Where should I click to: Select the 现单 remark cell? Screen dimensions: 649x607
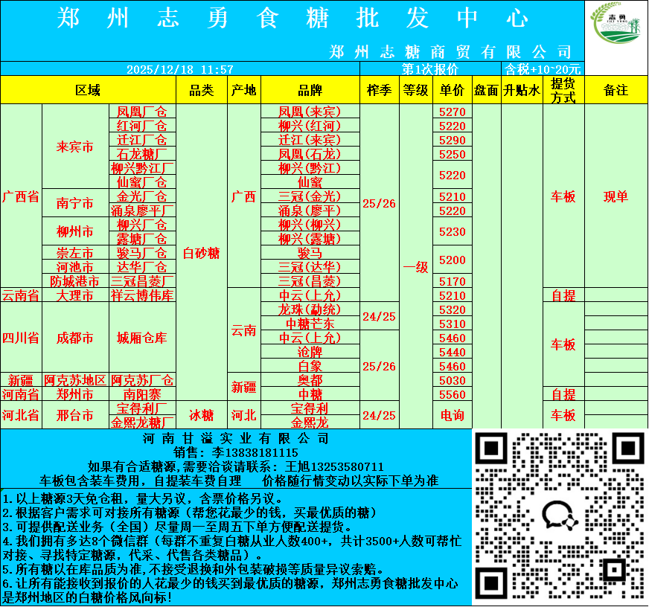click(x=616, y=196)
